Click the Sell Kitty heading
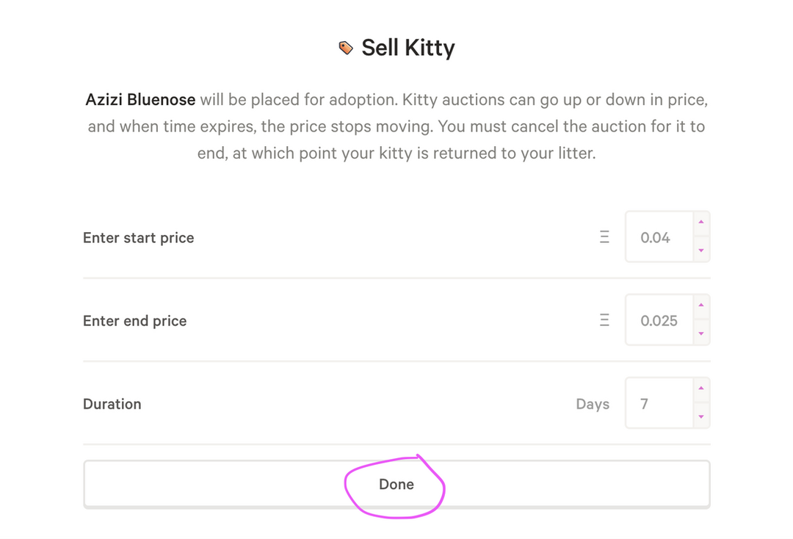The image size is (793, 539). [408, 48]
